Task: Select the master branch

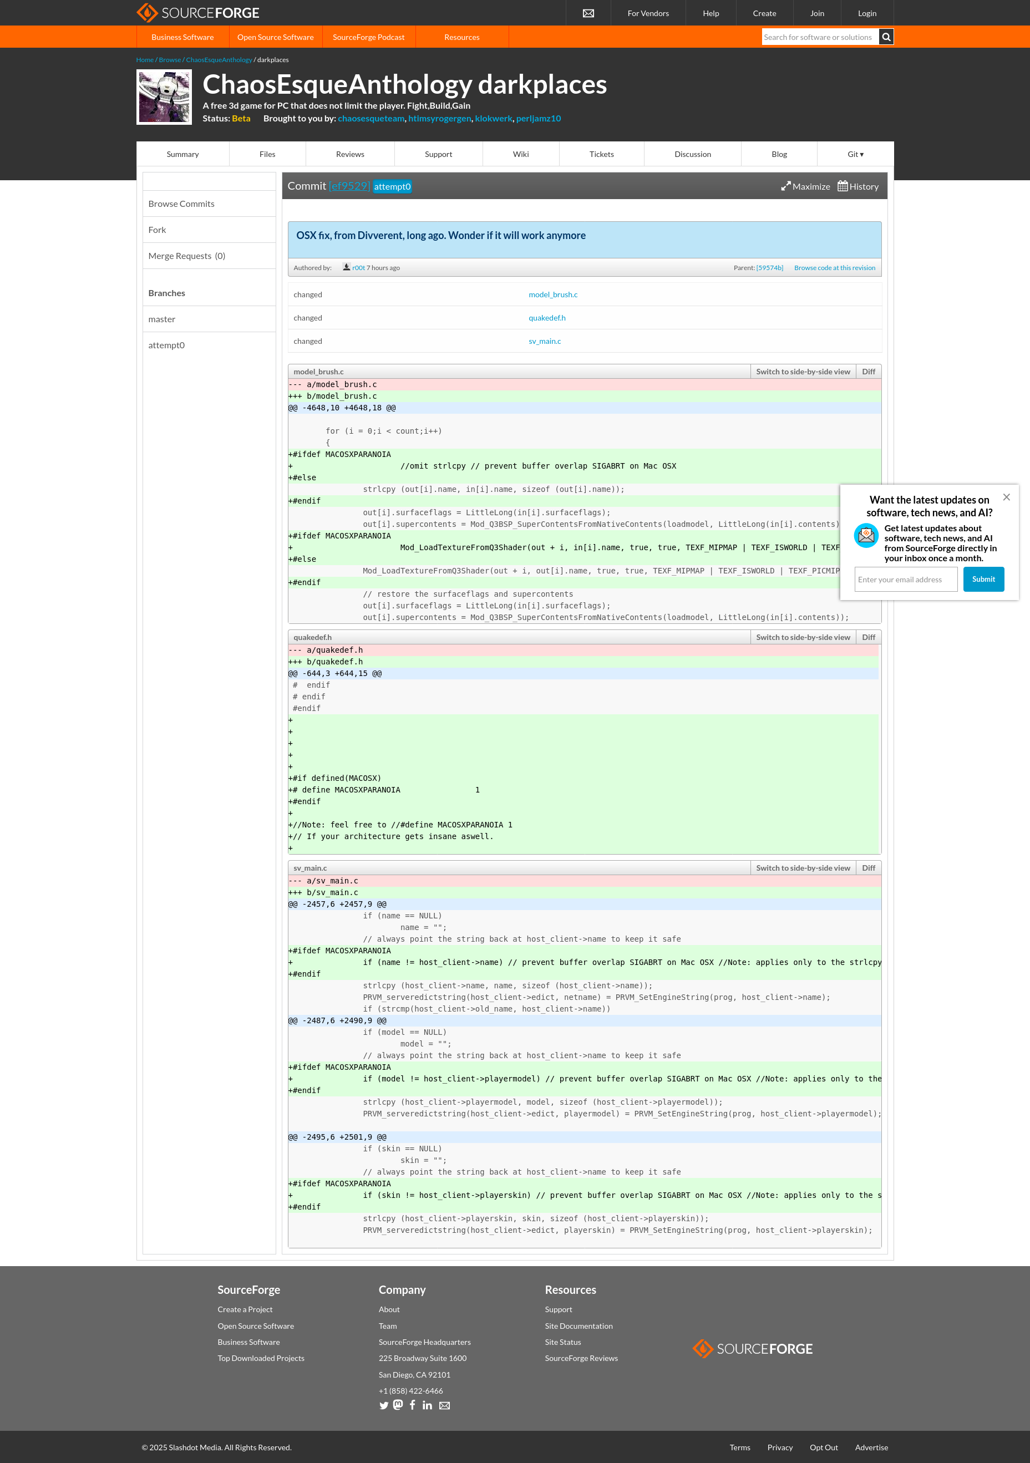Action: tap(209, 319)
